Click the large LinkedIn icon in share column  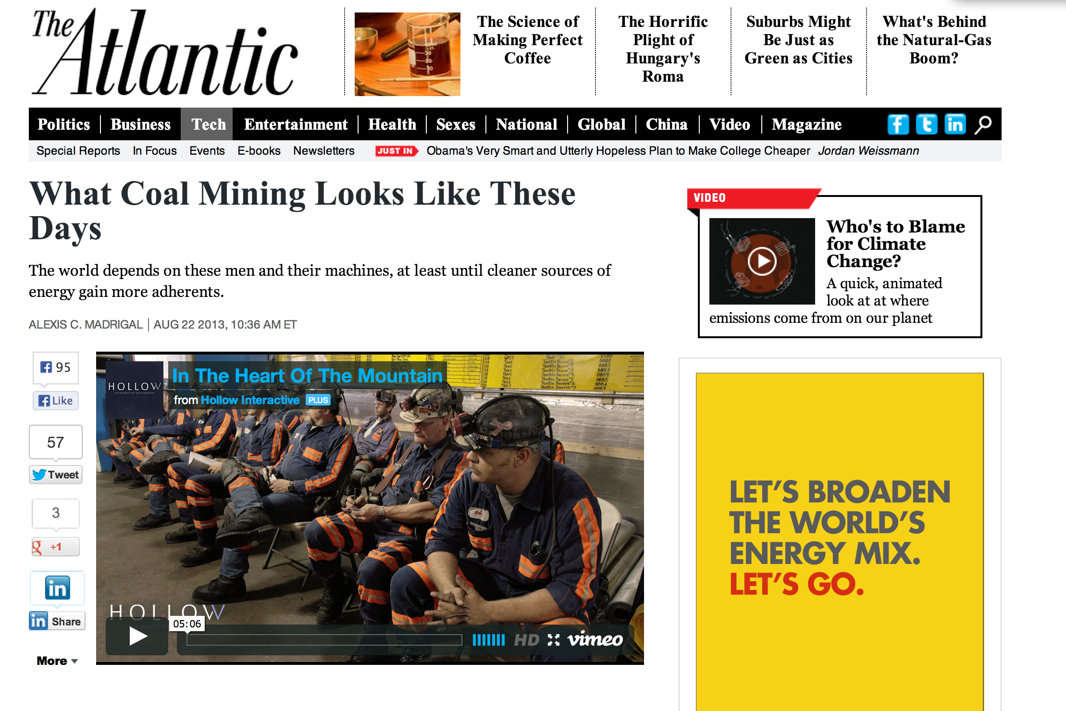pos(57,588)
